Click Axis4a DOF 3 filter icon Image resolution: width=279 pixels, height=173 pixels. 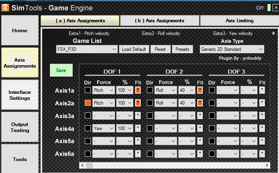coord(262,128)
